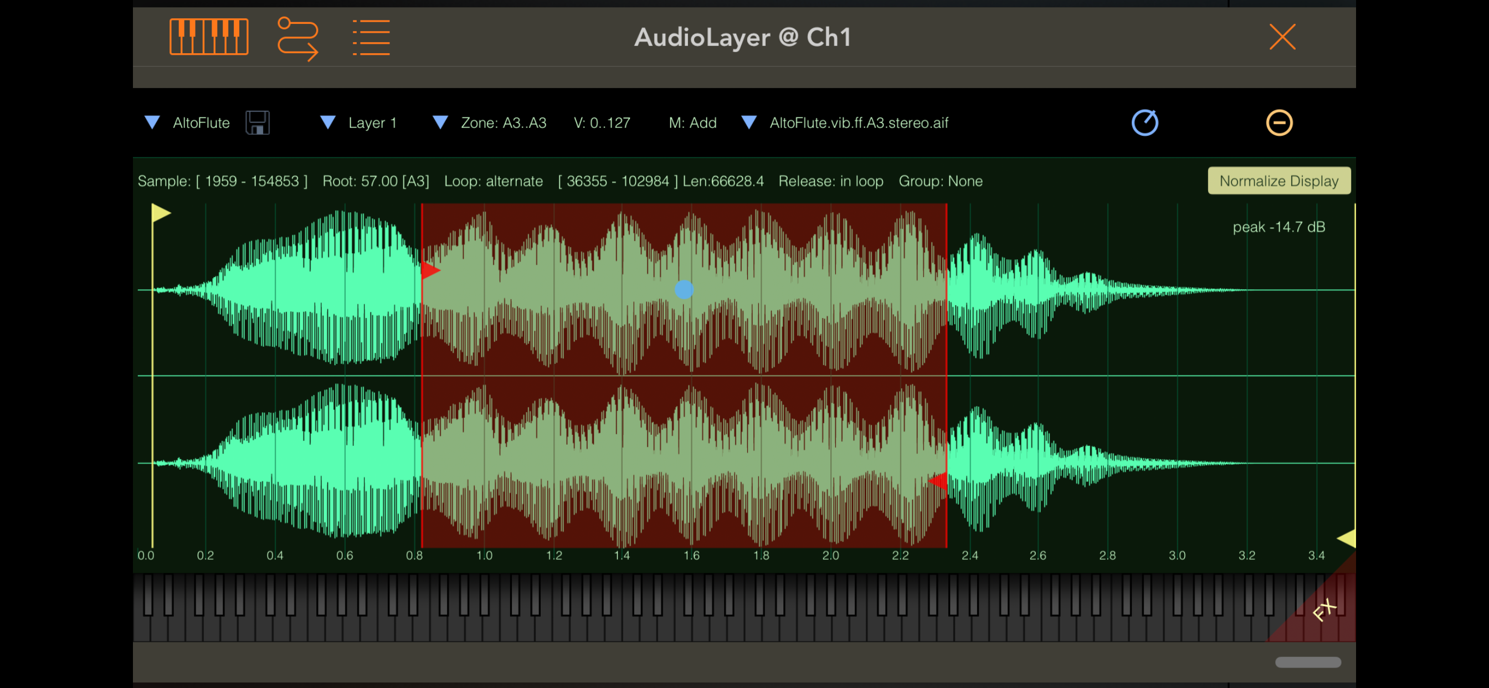
Task: Toggle the Normalize Display button
Action: coord(1279,181)
